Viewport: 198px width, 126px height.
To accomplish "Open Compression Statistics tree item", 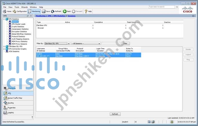I will (20, 29).
